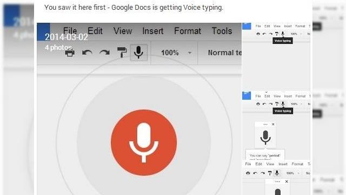This screenshot has width=346, height=195.
Task: Click the Redo icon in the first thumbnail
Action: click(x=270, y=34)
